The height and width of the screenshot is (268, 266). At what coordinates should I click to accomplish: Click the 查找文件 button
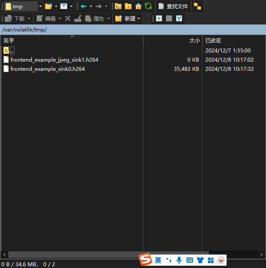tap(173, 6)
